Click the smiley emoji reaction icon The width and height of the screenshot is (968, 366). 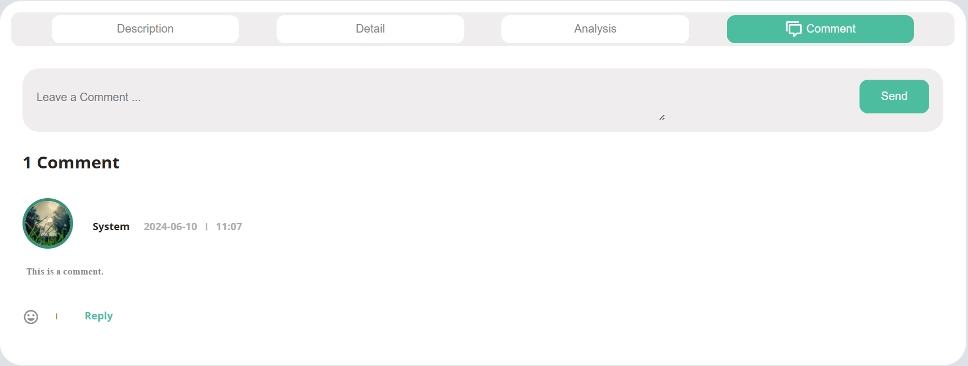pos(31,317)
